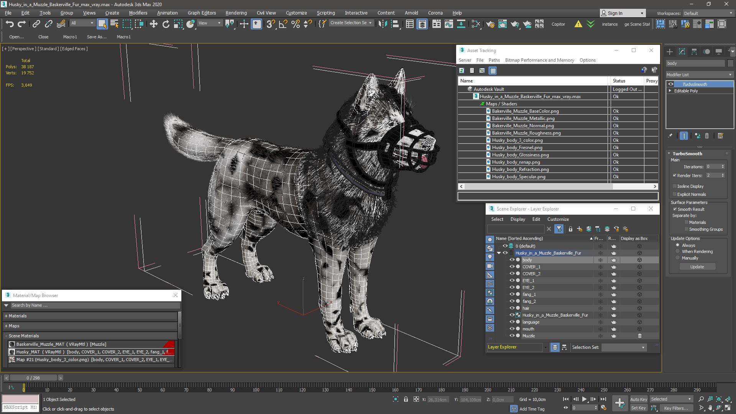This screenshot has height=414, width=736.
Task: Enable the Isoline Display checkbox
Action: click(675, 186)
